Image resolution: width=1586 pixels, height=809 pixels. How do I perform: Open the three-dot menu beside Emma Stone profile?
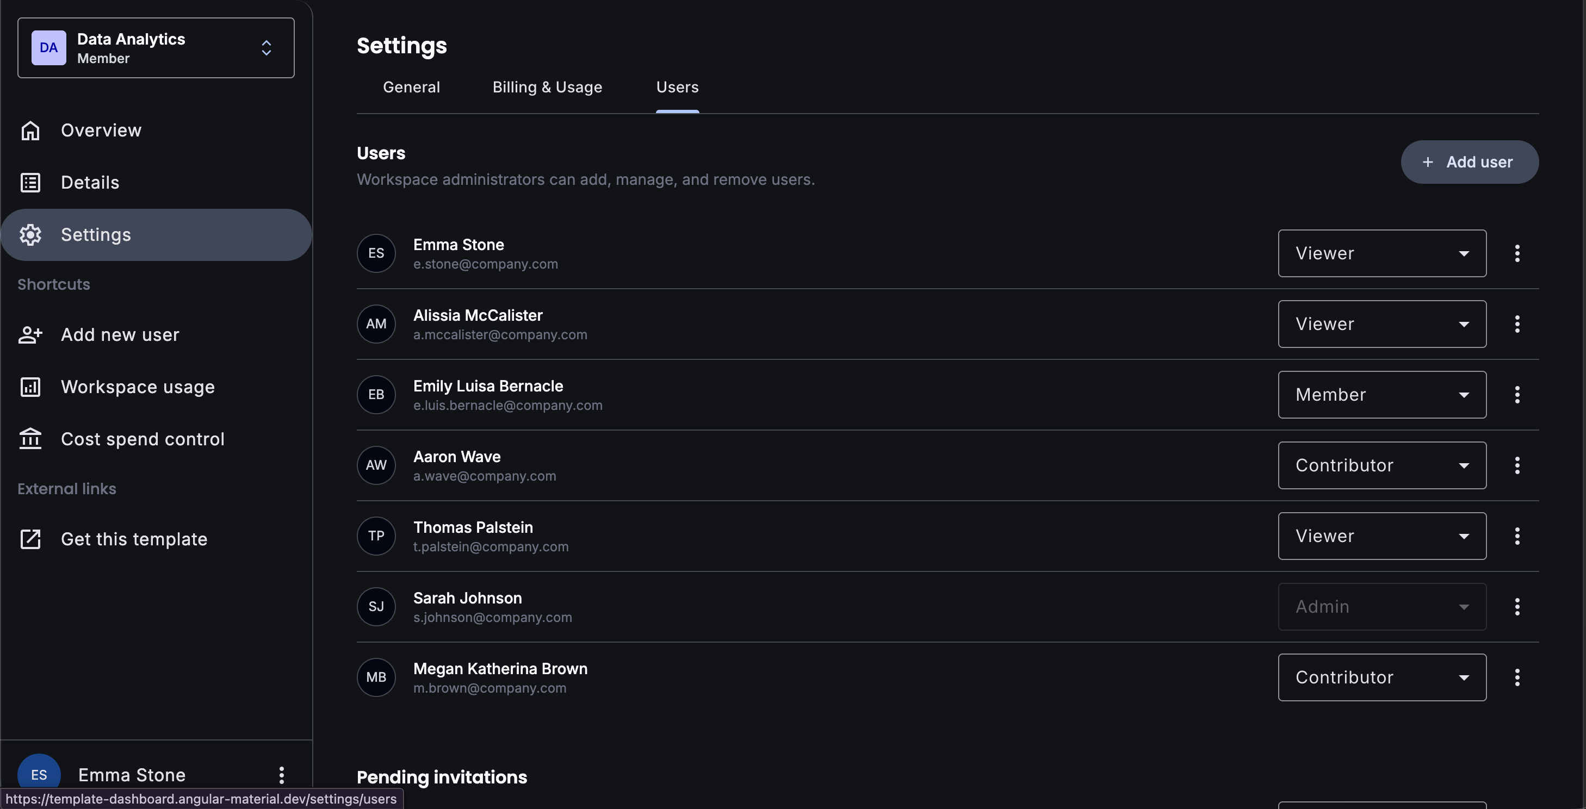tap(281, 775)
